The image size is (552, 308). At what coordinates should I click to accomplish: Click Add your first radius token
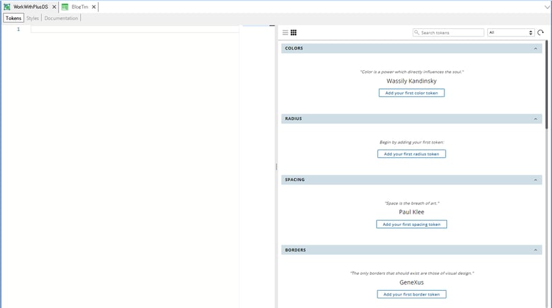coord(411,154)
